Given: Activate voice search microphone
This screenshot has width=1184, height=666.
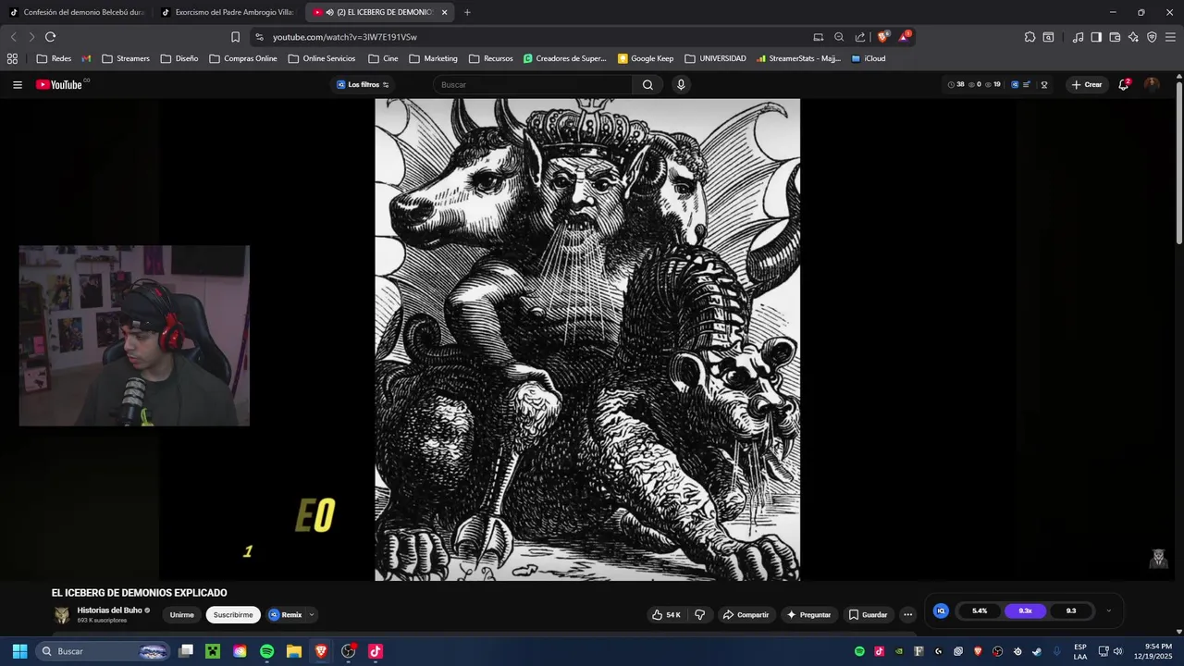Looking at the screenshot, I should [x=681, y=84].
